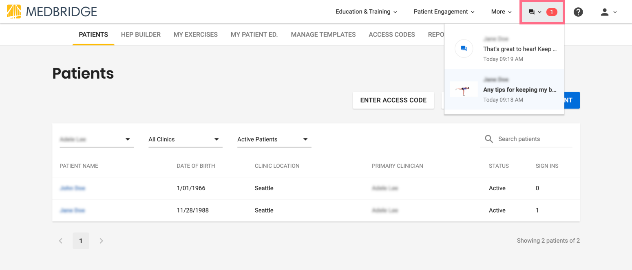Open the clinician filter dropdown
This screenshot has width=632, height=270.
click(x=97, y=139)
